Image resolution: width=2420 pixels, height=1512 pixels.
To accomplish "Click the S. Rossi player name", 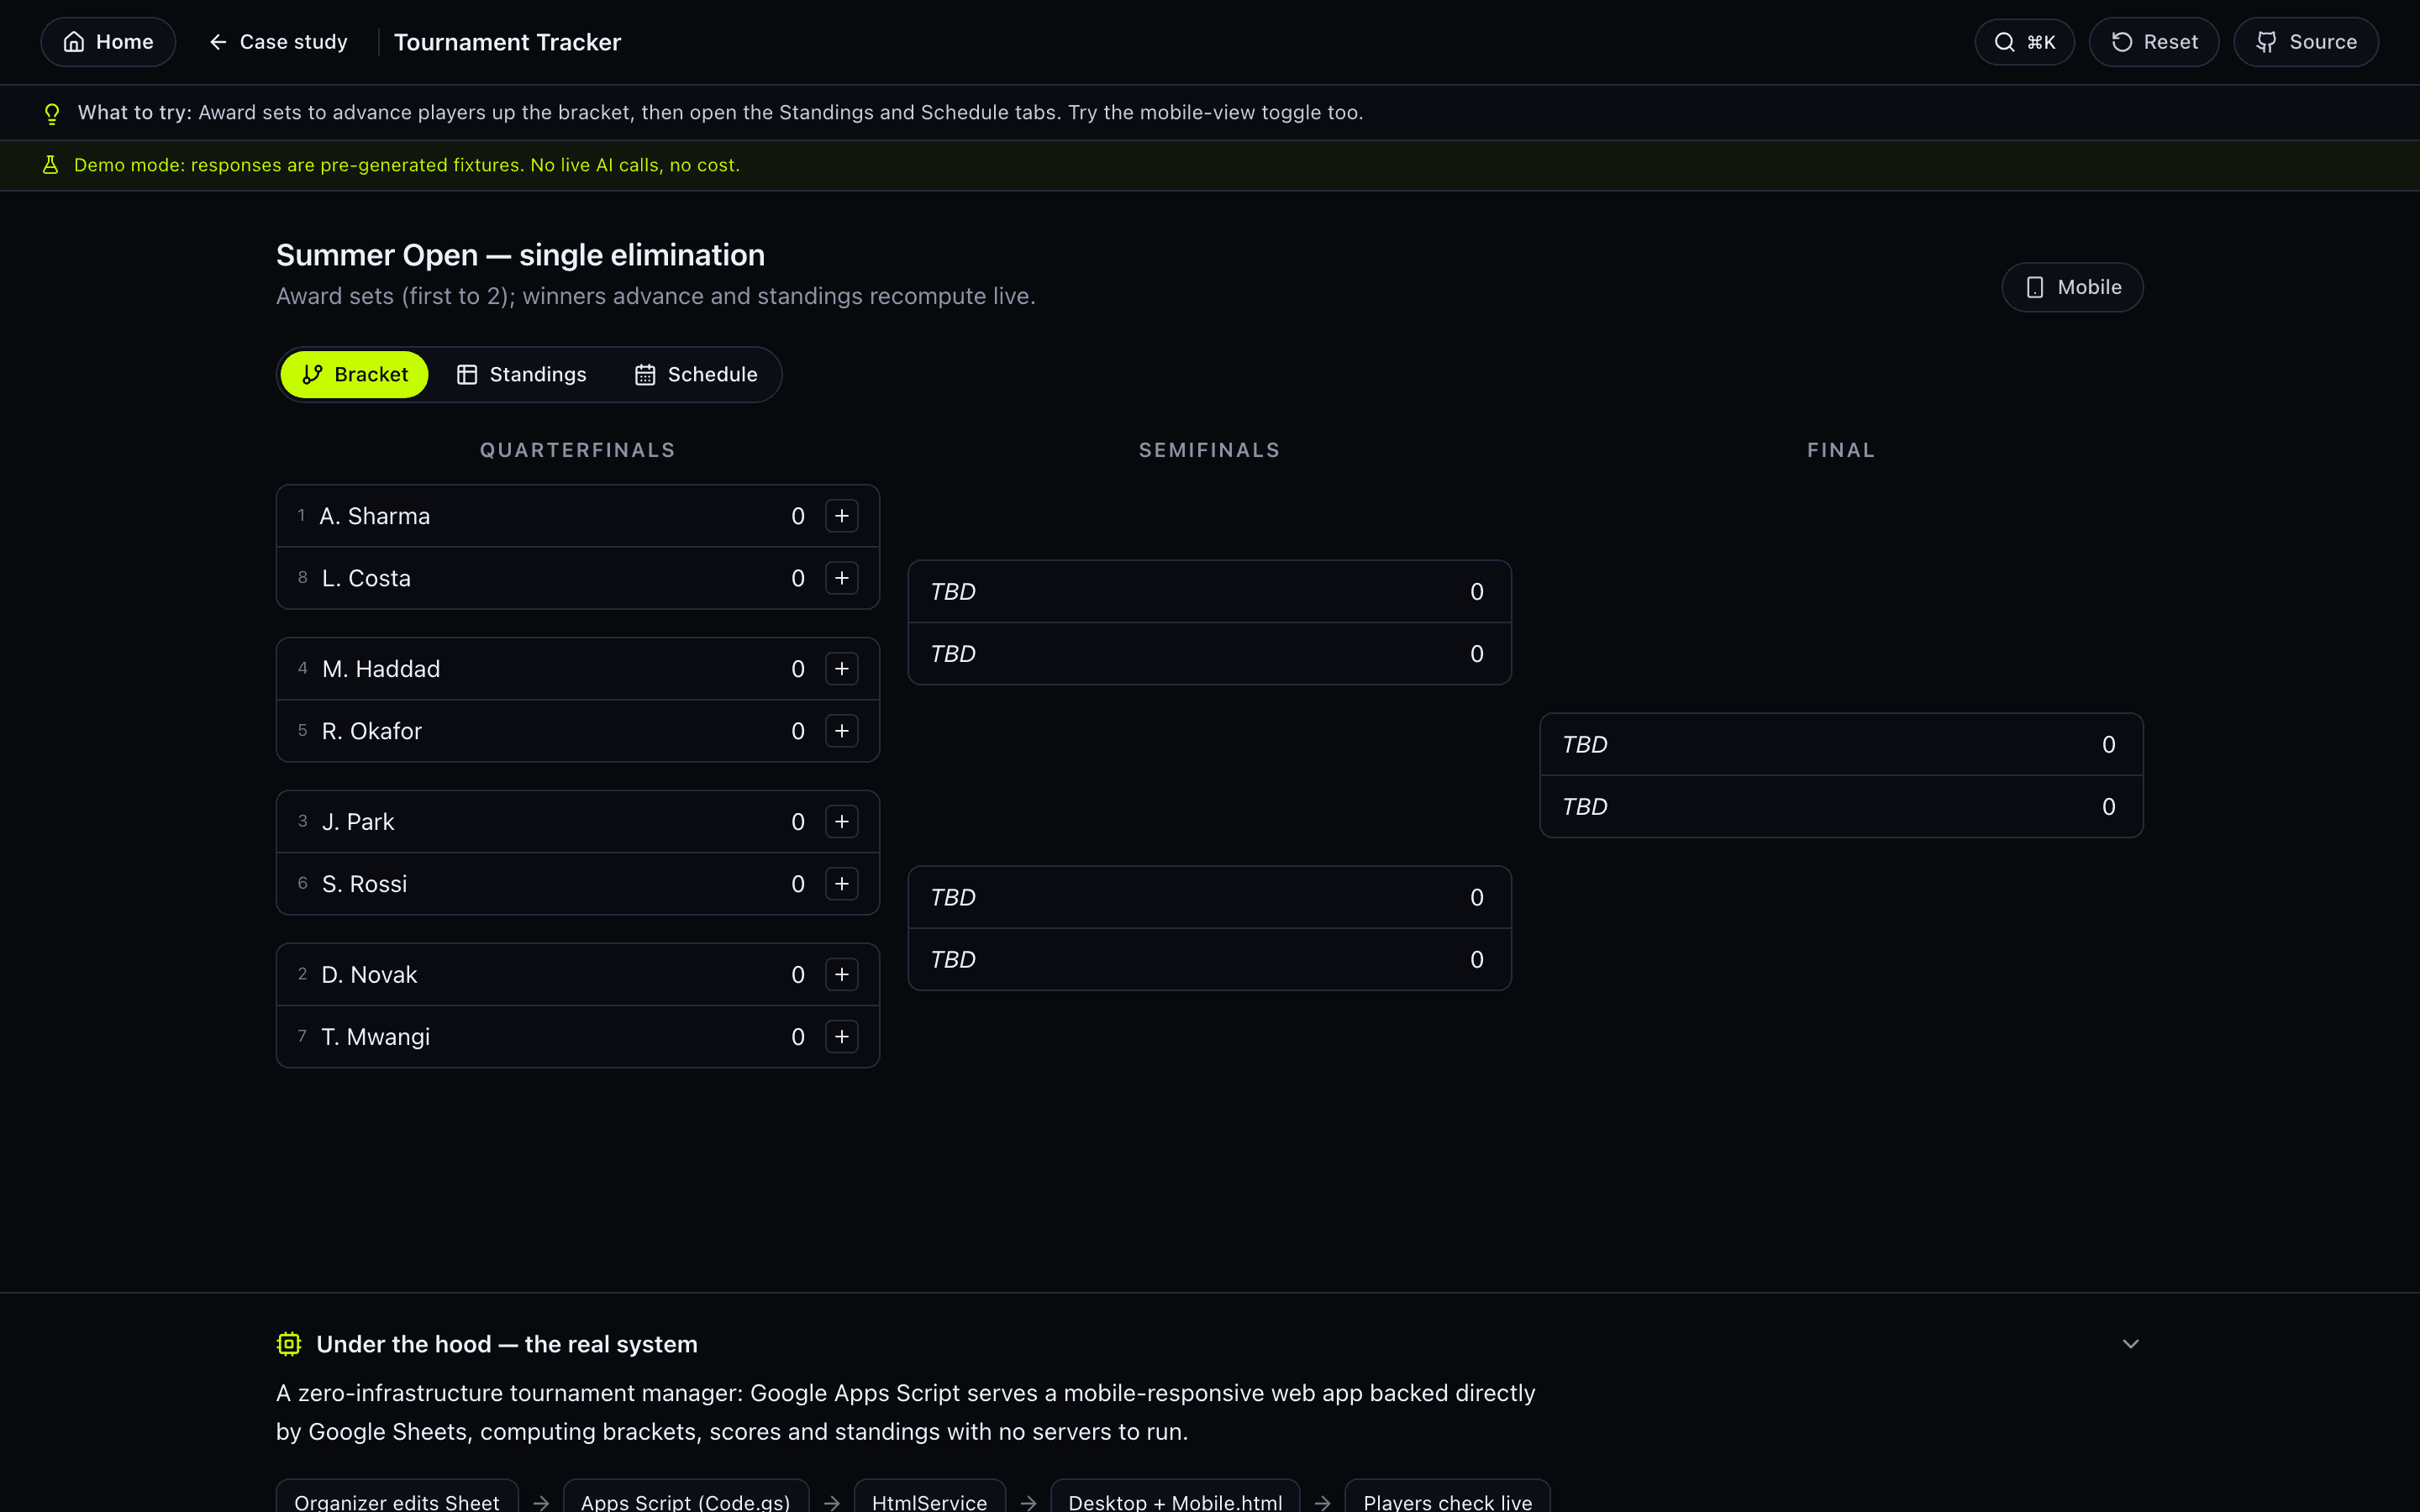I will click(365, 884).
